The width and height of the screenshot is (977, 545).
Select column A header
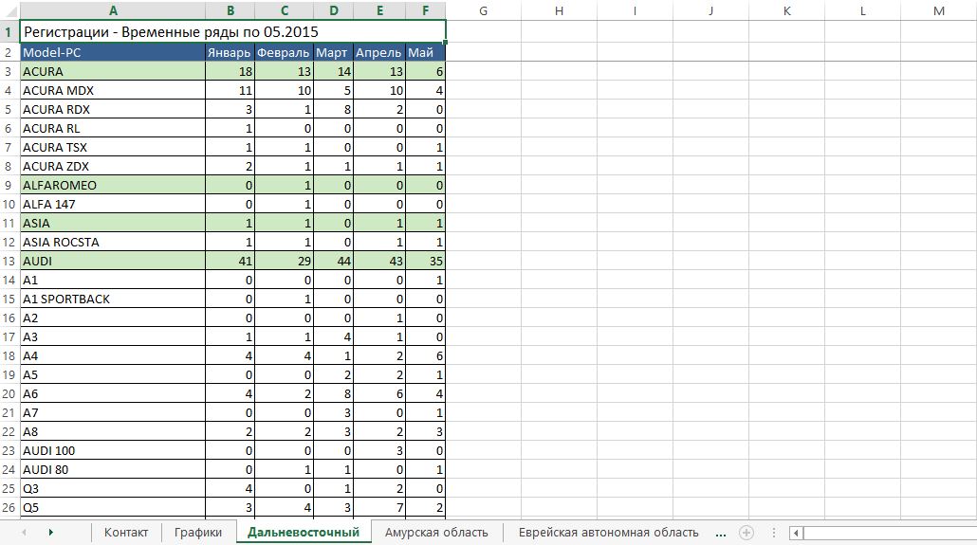[113, 10]
